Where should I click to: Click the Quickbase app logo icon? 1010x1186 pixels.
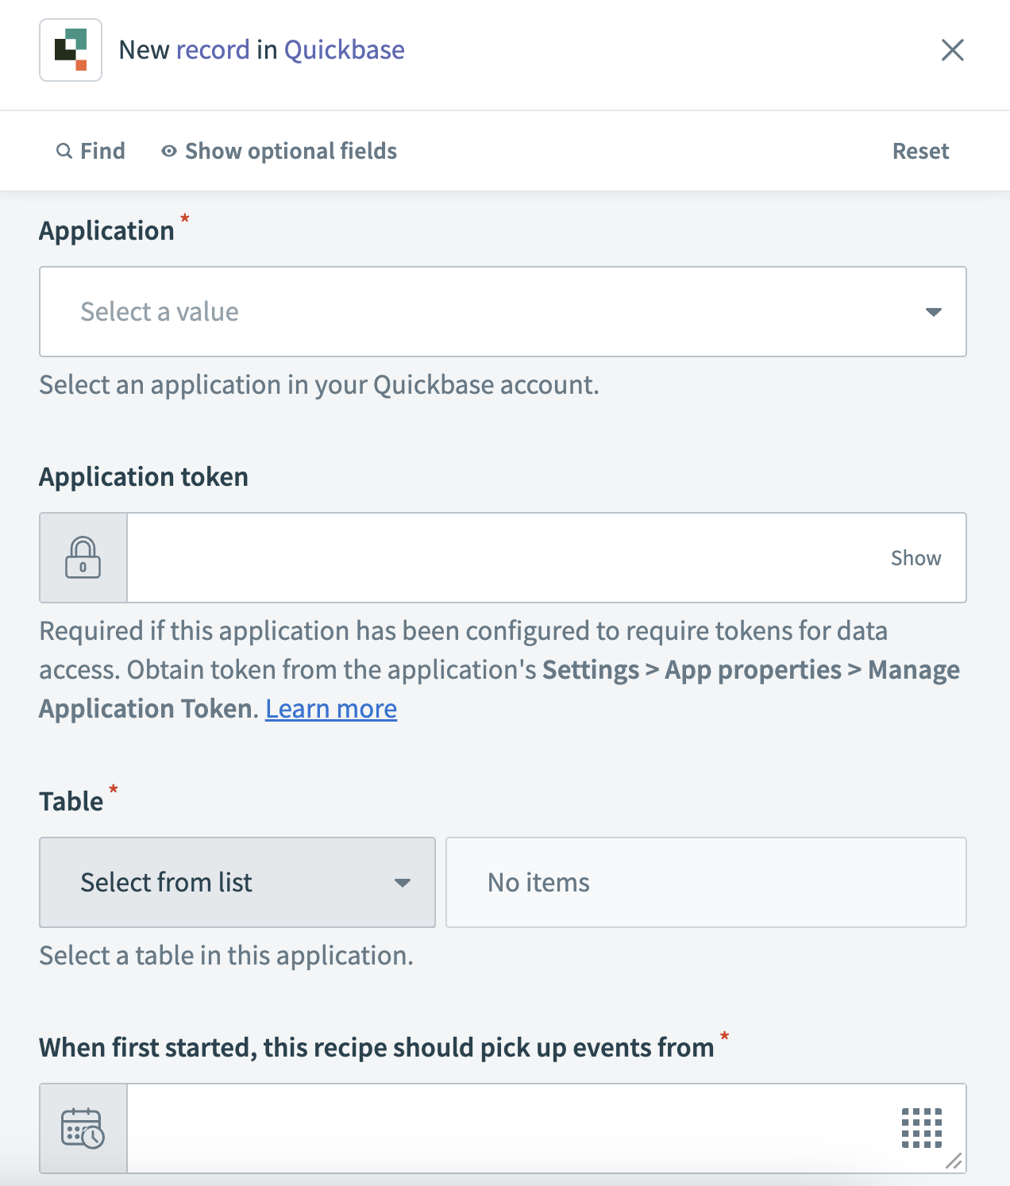[71, 50]
